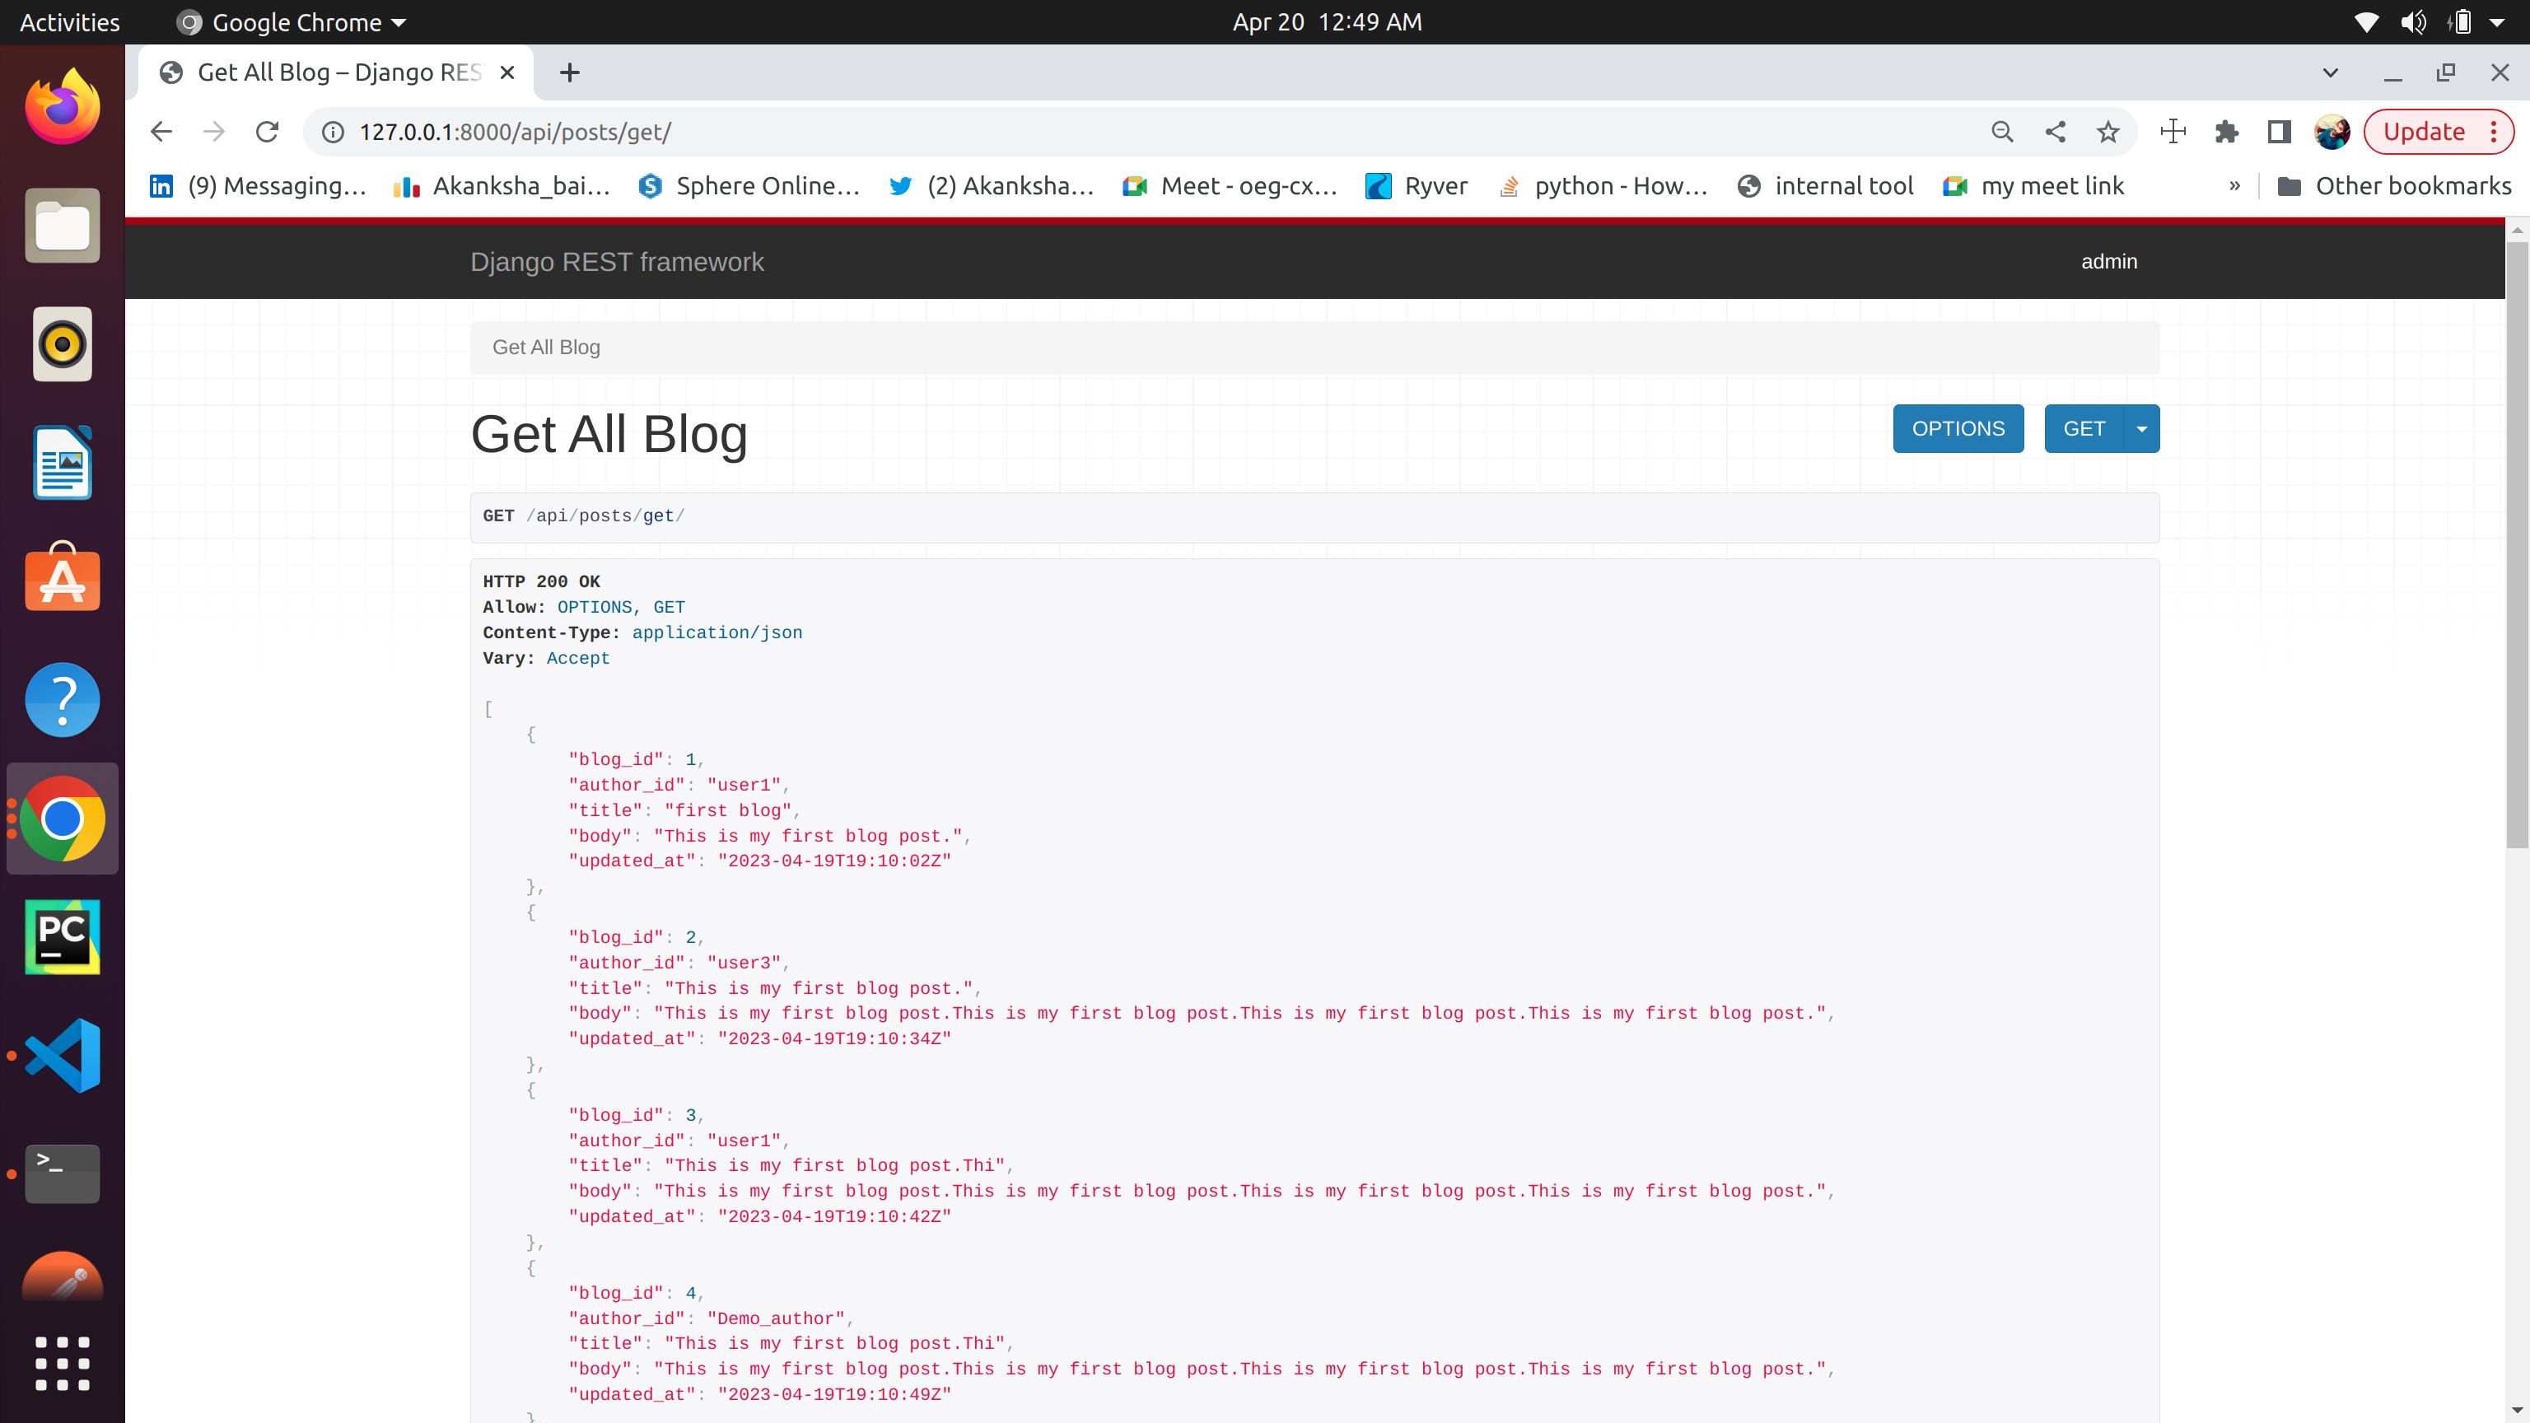Open Chrome's Extensions puzzle icon
This screenshot has width=2530, height=1423.
2227,131
